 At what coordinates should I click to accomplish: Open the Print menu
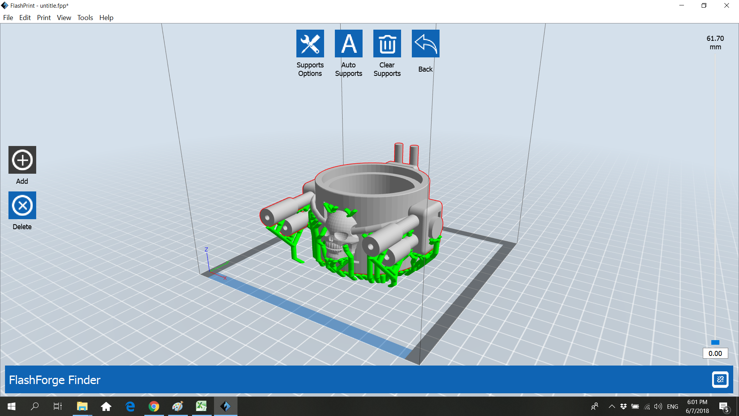(44, 18)
